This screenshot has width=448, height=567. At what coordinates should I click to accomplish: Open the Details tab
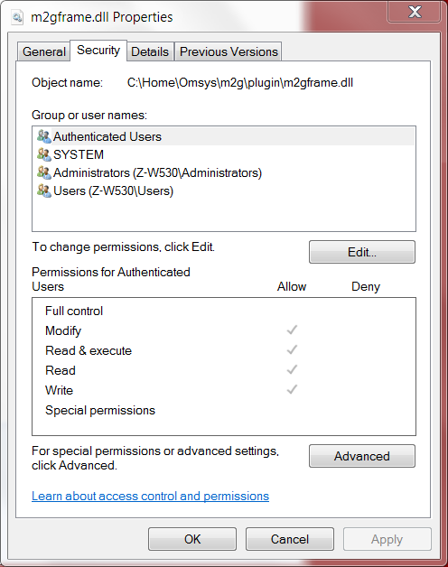coord(150,51)
